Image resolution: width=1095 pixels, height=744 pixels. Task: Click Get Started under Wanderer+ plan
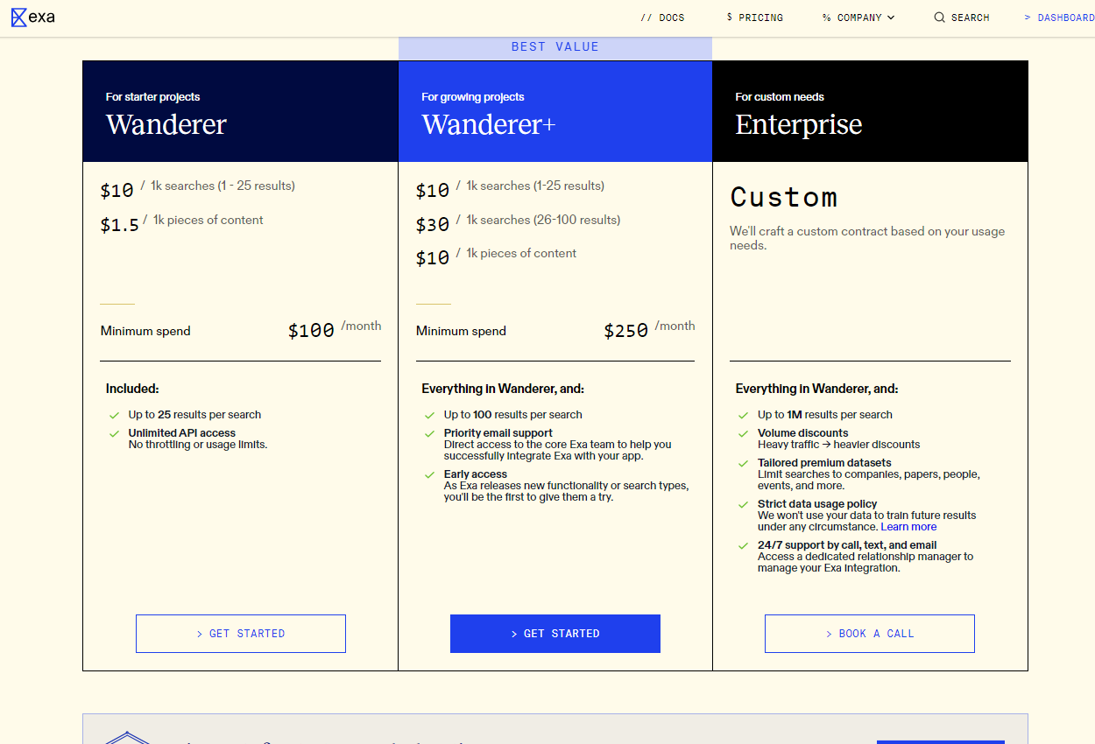point(555,634)
